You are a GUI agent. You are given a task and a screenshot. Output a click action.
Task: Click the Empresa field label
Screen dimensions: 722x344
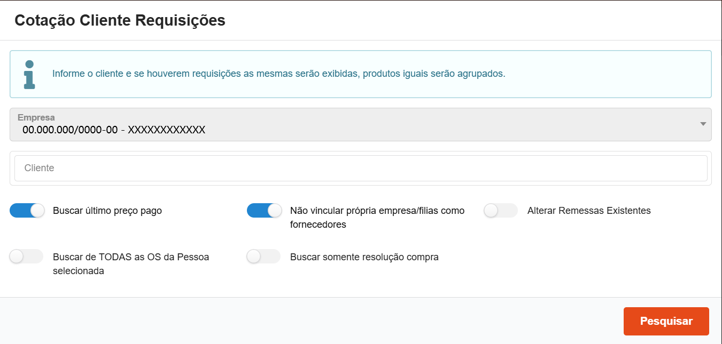(35, 117)
